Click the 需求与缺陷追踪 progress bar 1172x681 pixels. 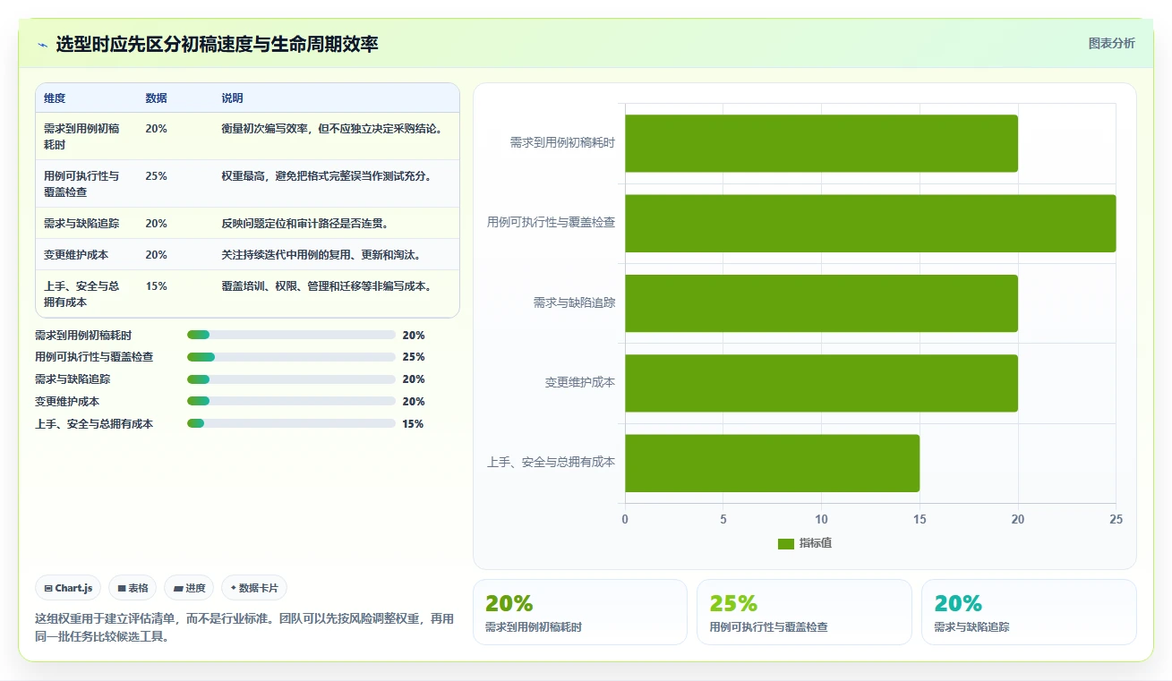291,379
